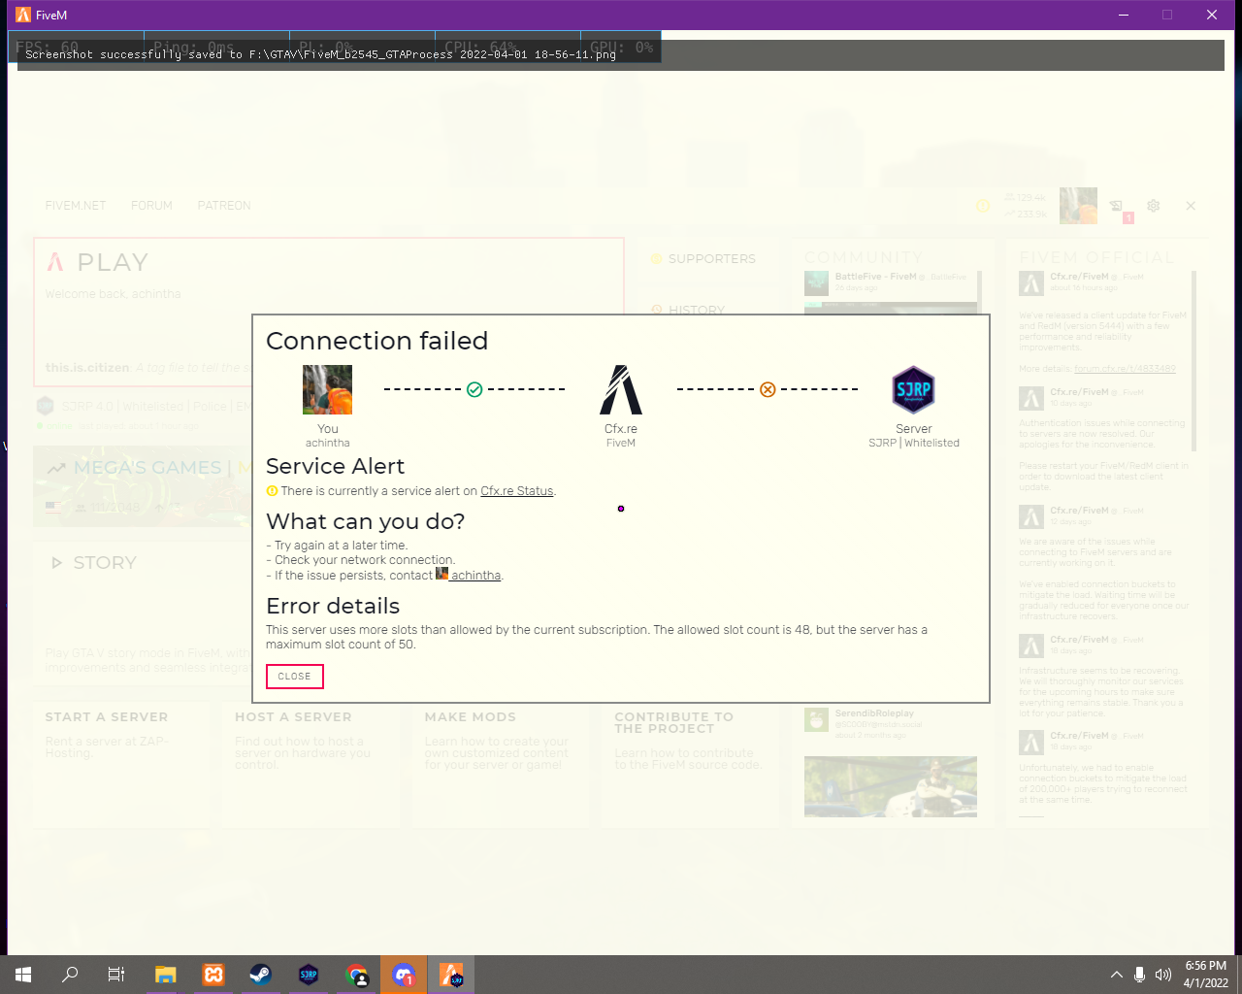Image resolution: width=1242 pixels, height=994 pixels.
Task: Open the Windows Start menu
Action: pyautogui.click(x=23, y=975)
